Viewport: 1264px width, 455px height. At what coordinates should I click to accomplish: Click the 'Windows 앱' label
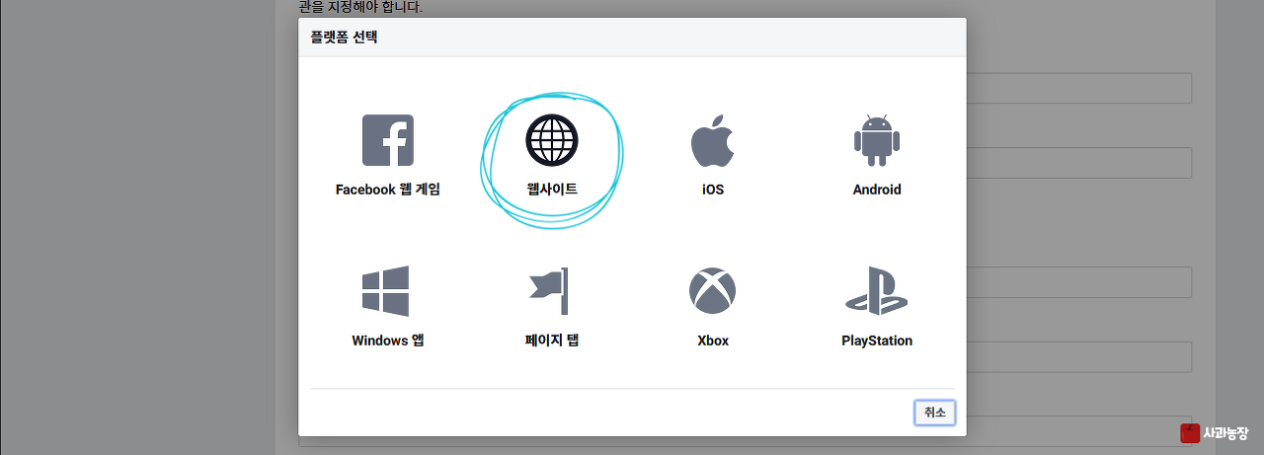pos(388,341)
